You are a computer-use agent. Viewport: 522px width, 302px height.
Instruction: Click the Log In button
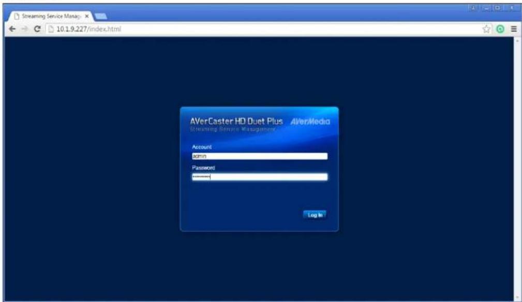click(x=315, y=215)
